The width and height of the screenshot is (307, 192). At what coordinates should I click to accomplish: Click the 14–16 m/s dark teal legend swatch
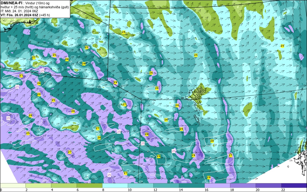coord(192,185)
